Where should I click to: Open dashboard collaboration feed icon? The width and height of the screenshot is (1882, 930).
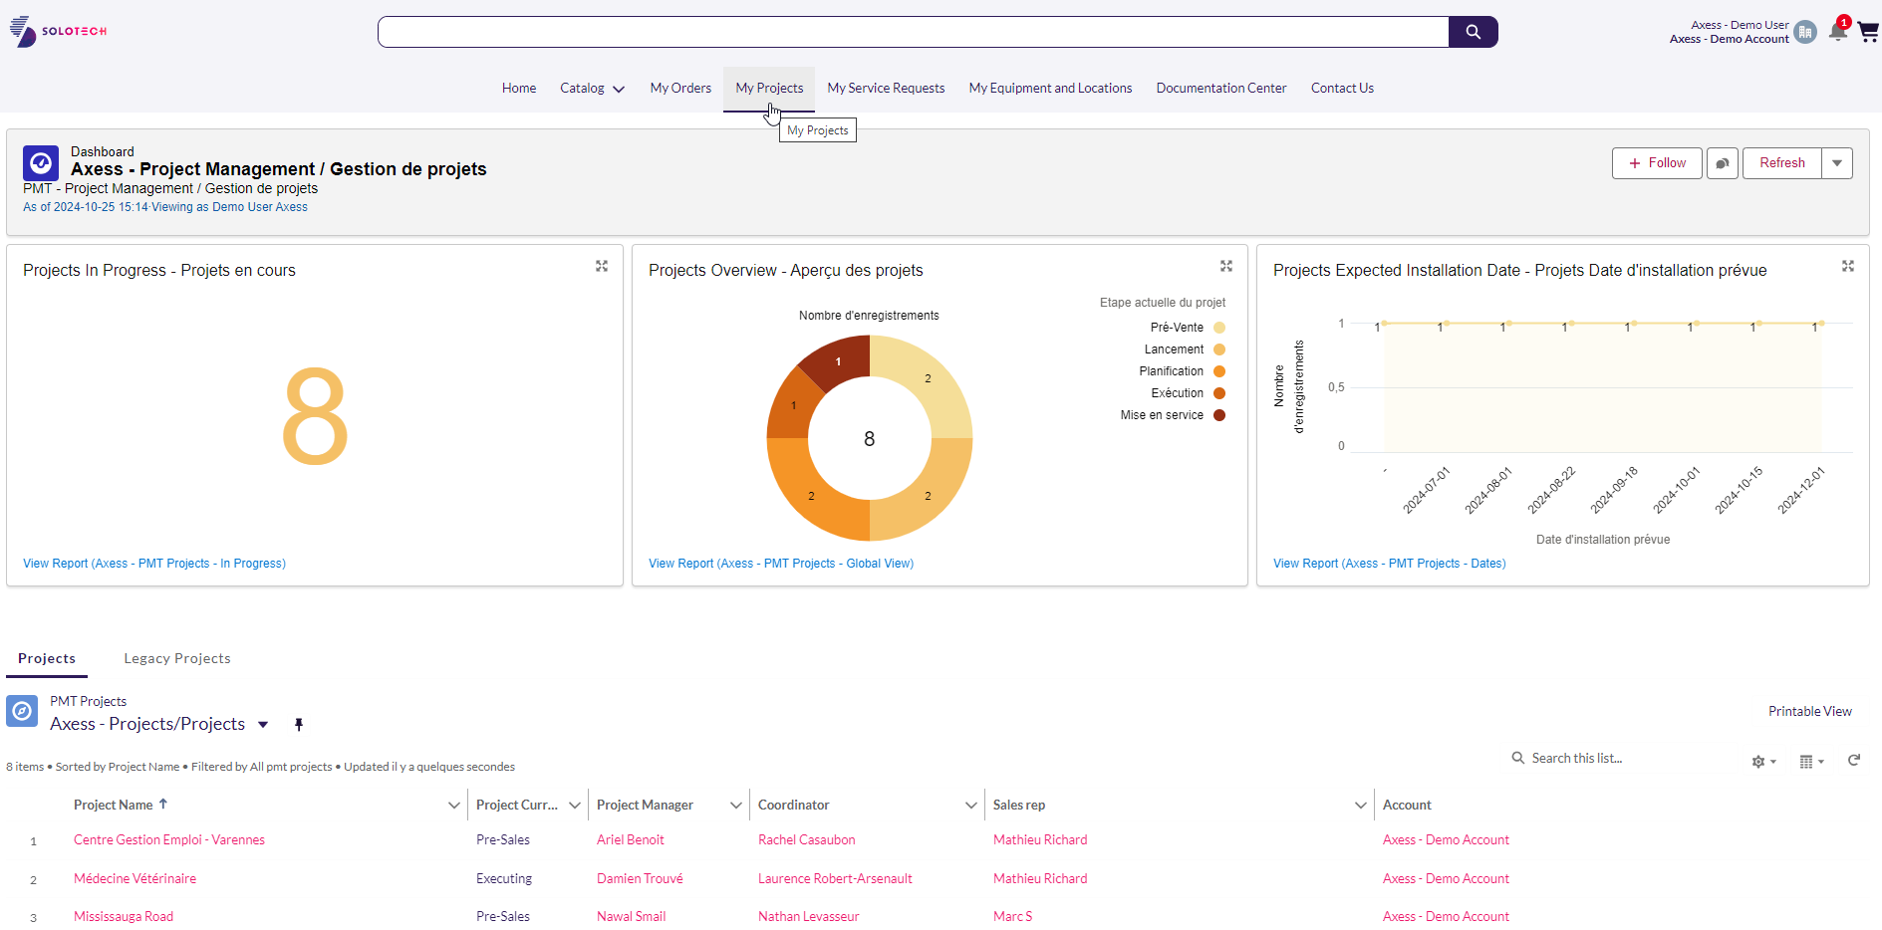pos(1723,163)
